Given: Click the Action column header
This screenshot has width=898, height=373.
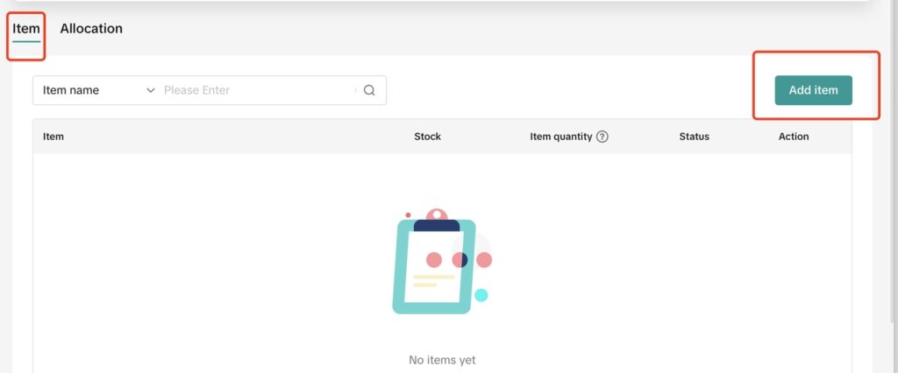Looking at the screenshot, I should [794, 137].
